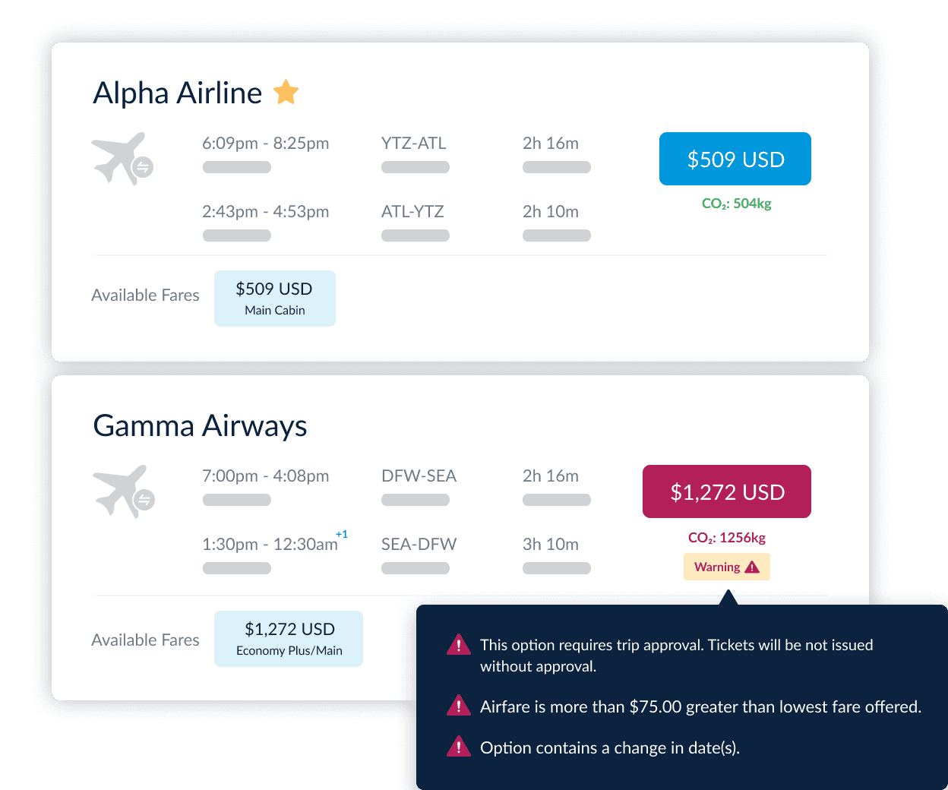The height and width of the screenshot is (790, 948).
Task: Select the $509 USD Main Cabin fare
Action: tap(274, 298)
